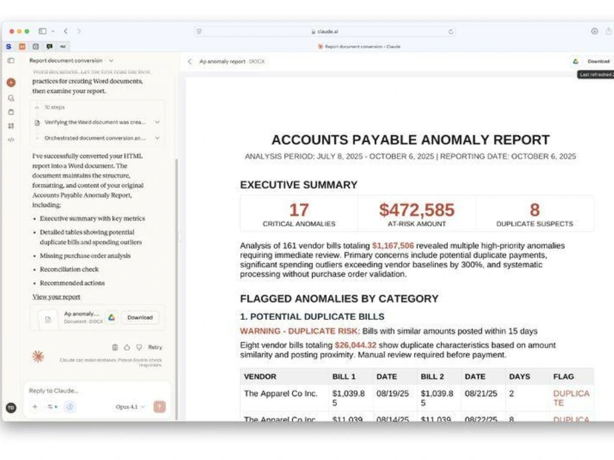This screenshot has width=614, height=460.
Task: Reload the page with refresh icon
Action: 451,32
